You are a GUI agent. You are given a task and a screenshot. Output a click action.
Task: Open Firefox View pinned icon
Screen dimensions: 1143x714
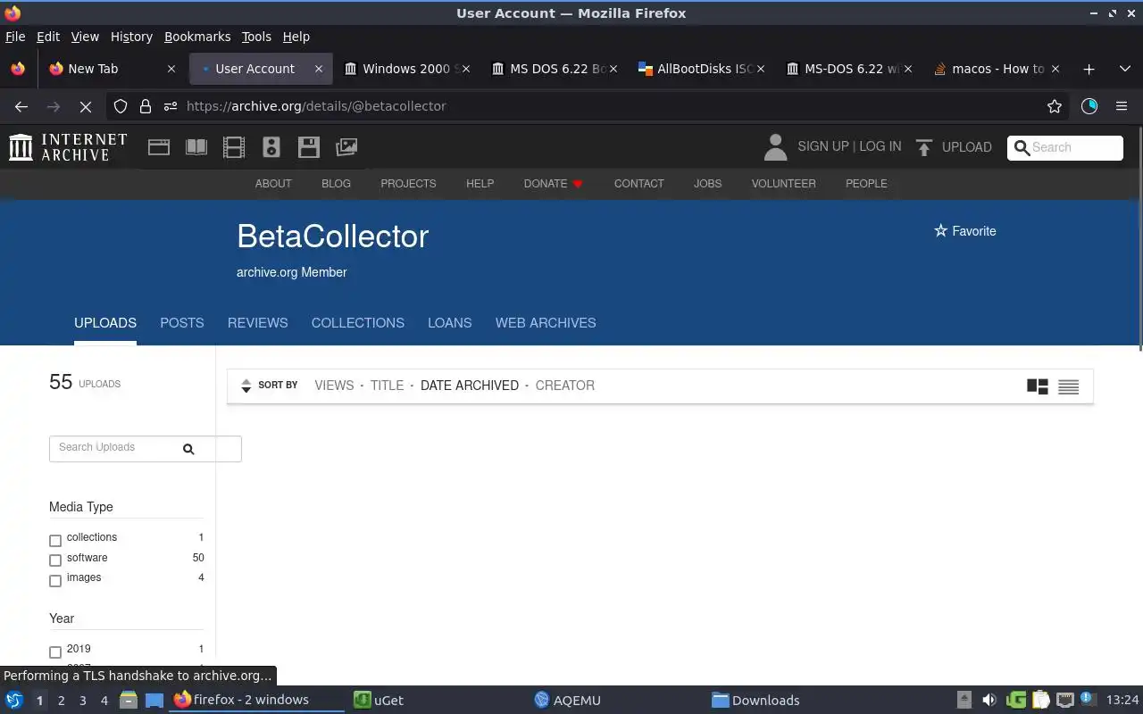17,69
